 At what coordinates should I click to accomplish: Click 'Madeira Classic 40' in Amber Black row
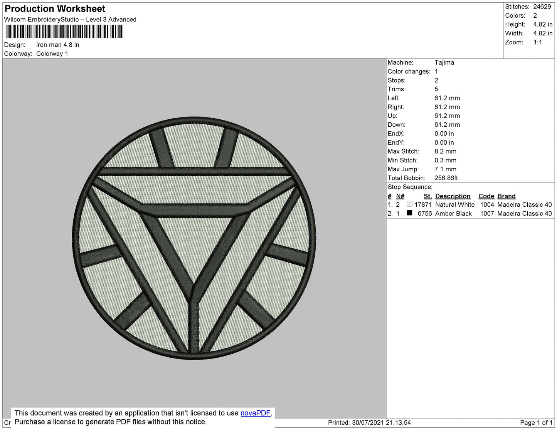click(x=525, y=213)
